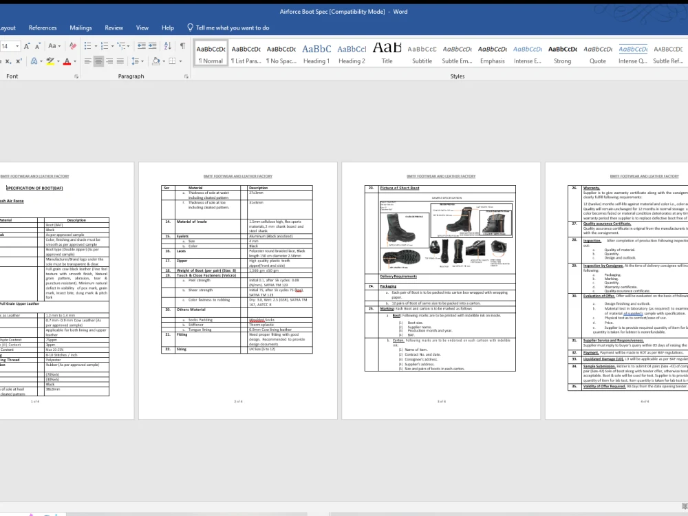
Task: Apply the List Paragraph style
Action: 246,54
